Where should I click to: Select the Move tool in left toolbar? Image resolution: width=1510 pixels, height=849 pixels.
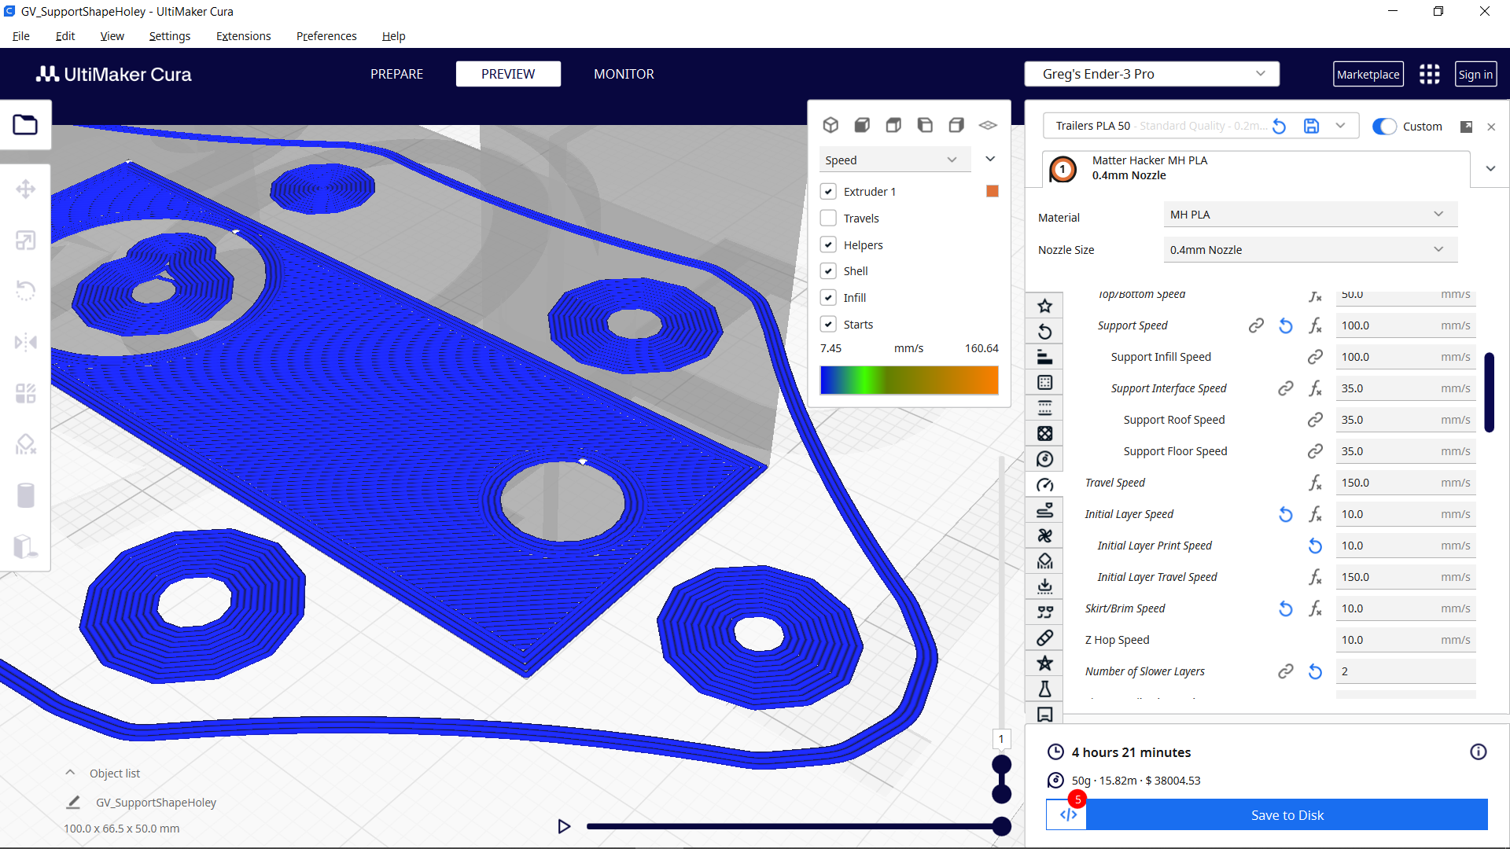click(x=25, y=189)
